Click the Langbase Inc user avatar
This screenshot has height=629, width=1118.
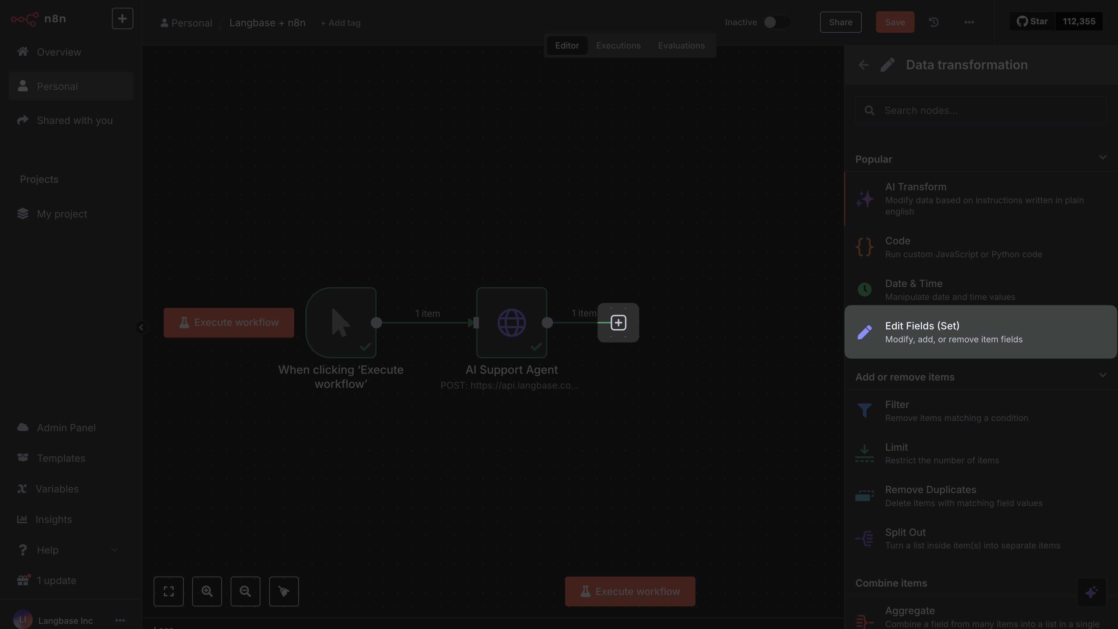coord(23,619)
